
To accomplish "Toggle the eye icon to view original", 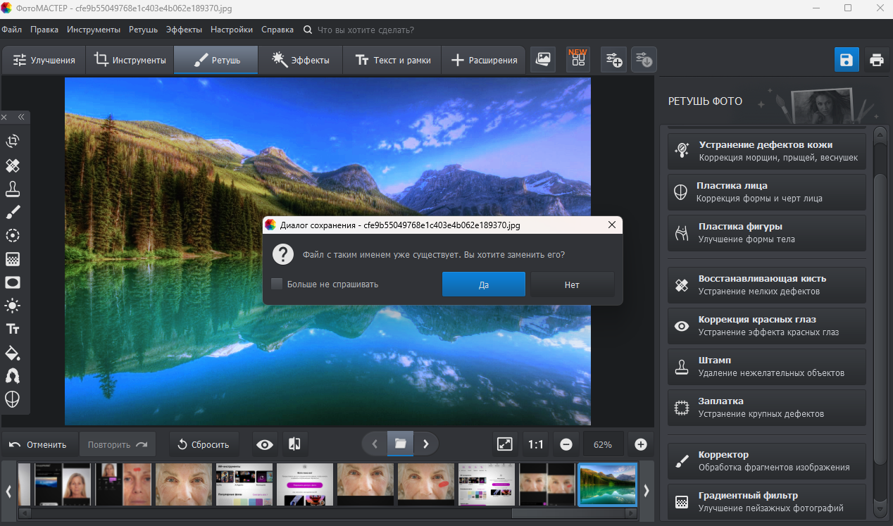I will [265, 444].
